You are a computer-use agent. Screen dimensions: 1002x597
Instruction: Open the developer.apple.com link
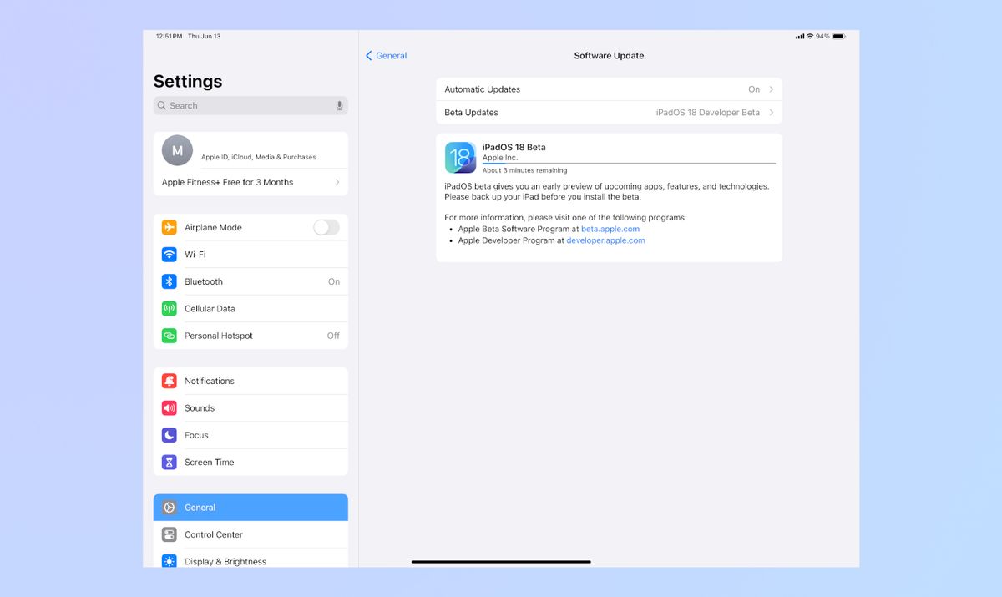click(x=605, y=240)
